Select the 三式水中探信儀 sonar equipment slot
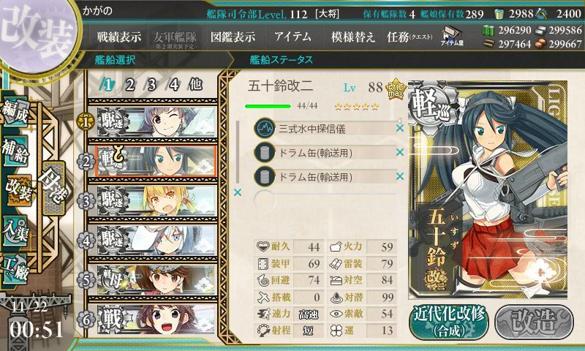 pyautogui.click(x=325, y=129)
